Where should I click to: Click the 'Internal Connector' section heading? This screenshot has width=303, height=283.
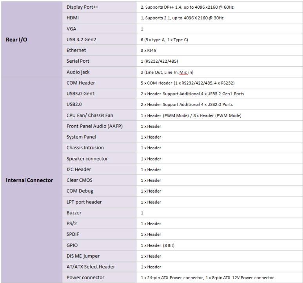tap(29, 180)
